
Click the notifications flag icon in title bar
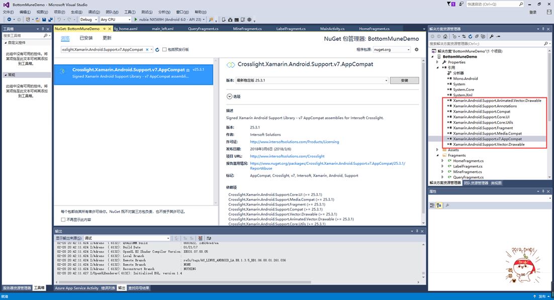tap(451, 4)
